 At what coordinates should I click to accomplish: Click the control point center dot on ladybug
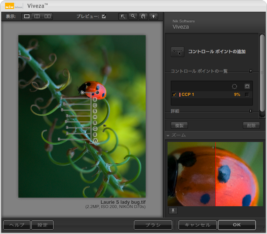97,92
